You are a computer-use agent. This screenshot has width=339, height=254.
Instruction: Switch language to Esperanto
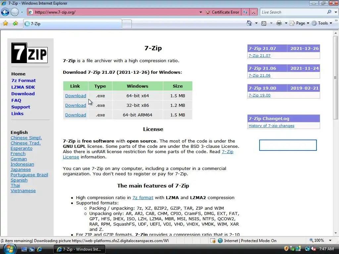[22, 148]
